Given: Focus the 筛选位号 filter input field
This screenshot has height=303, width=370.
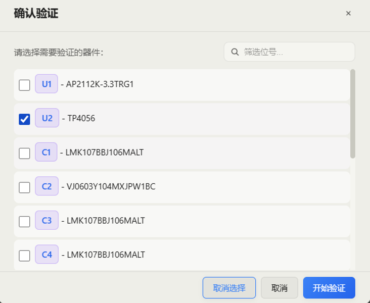Looking at the screenshot, I should point(289,52).
